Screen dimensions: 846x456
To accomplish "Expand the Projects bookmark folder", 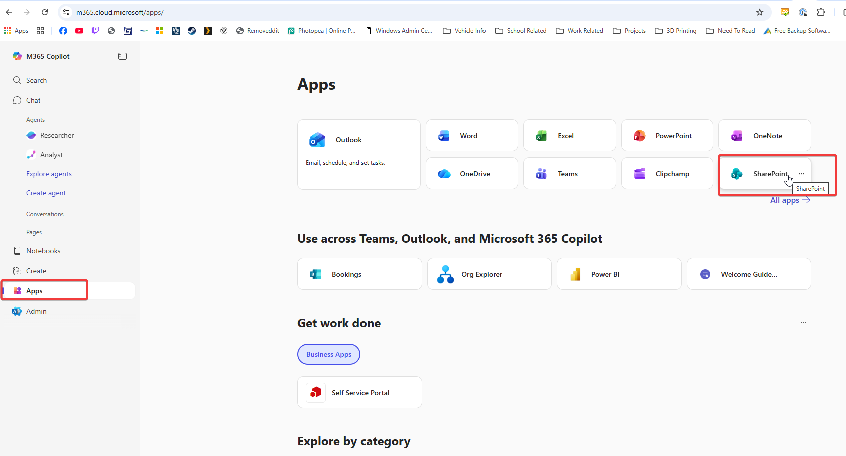I will (629, 31).
